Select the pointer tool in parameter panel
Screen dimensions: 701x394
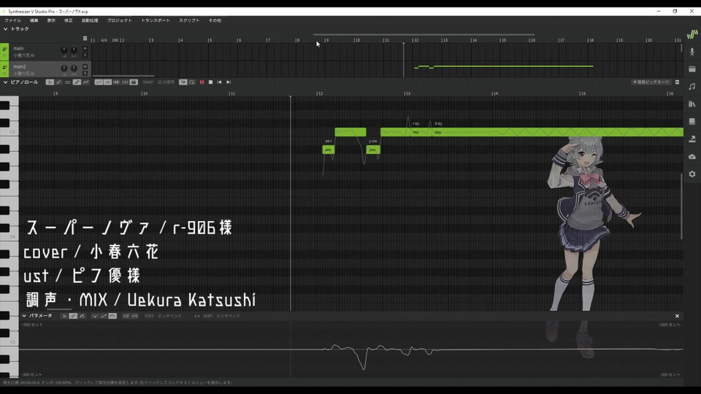pyautogui.click(x=64, y=316)
